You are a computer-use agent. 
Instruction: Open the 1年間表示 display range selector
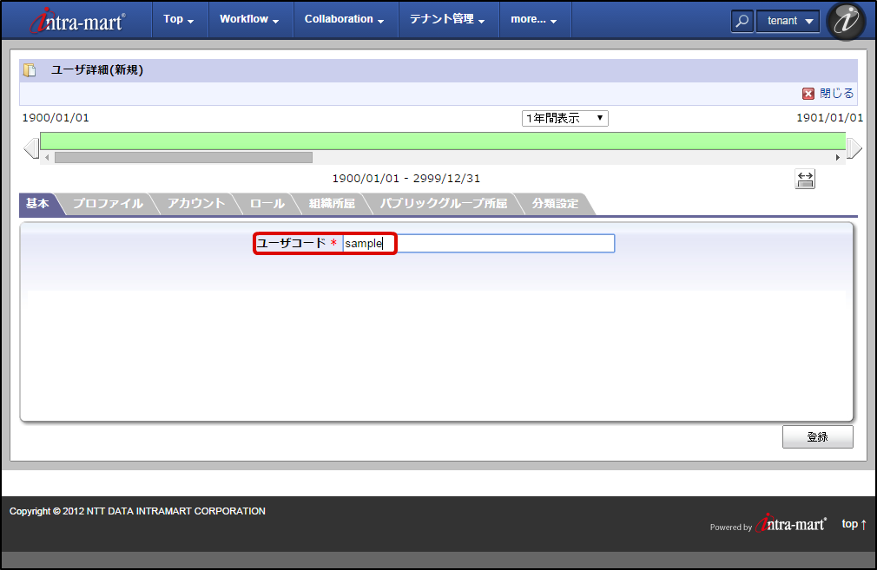(x=565, y=119)
